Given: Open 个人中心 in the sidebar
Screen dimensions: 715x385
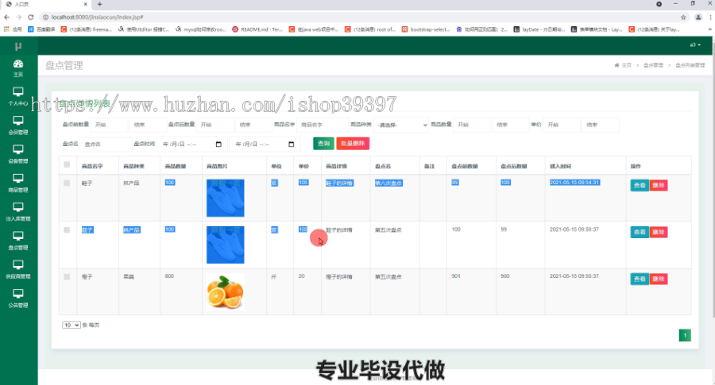Looking at the screenshot, I should 18,96.
